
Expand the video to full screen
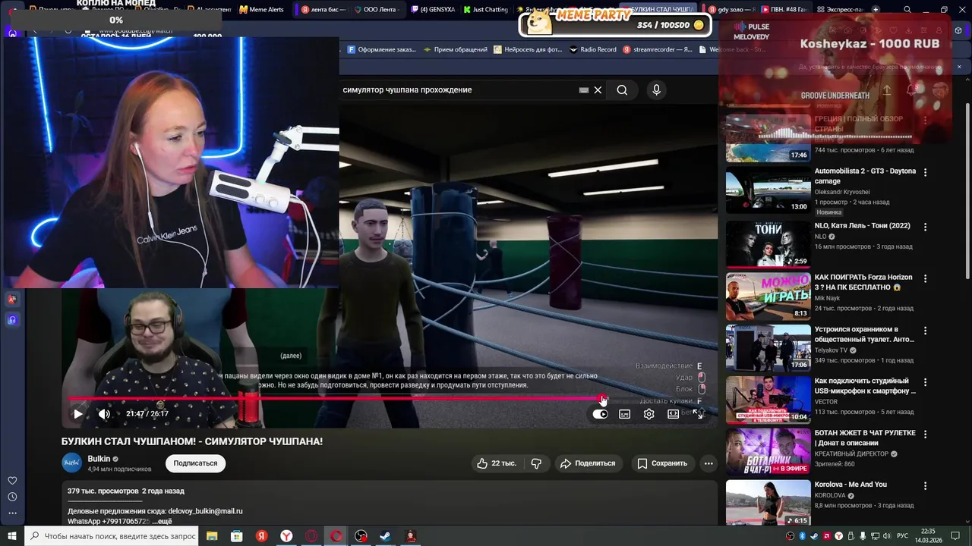click(x=698, y=414)
